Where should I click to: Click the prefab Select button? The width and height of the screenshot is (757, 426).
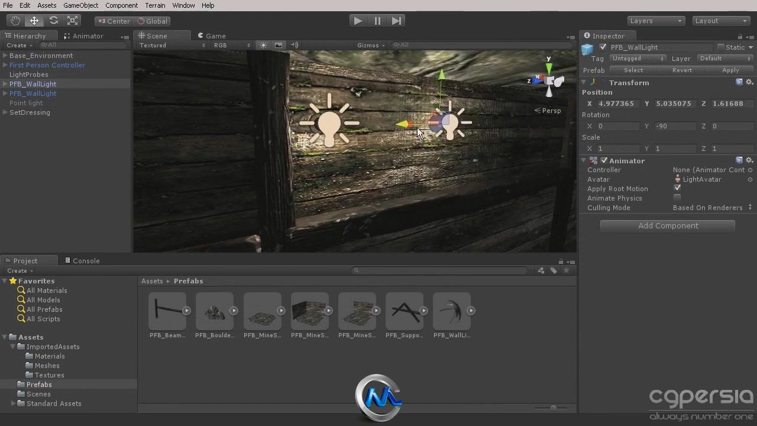[x=633, y=70]
